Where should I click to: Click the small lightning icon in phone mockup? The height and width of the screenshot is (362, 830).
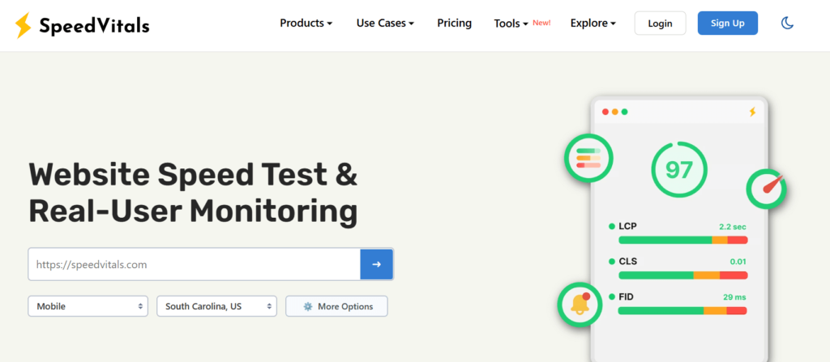click(752, 112)
